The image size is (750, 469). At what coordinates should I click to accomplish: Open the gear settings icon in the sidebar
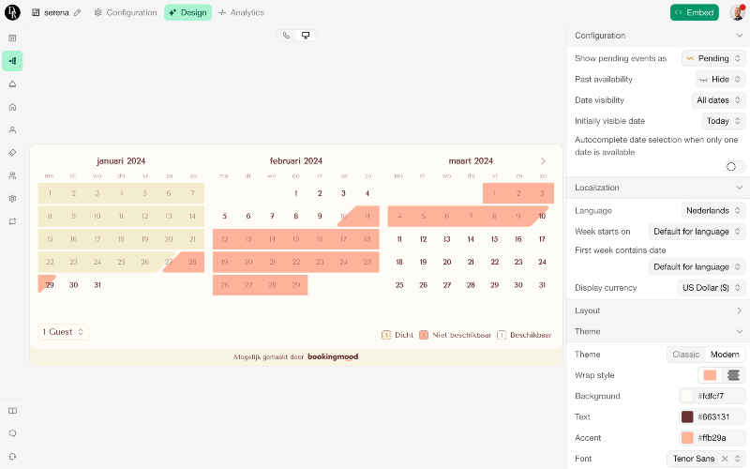click(12, 199)
